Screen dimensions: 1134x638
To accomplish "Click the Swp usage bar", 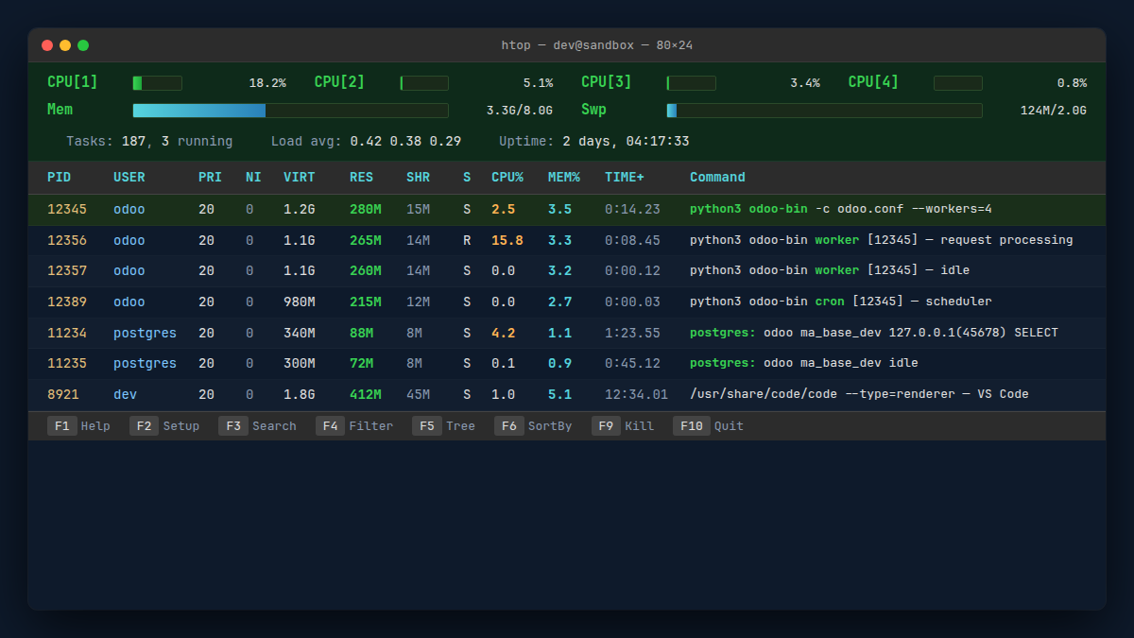I will point(824,111).
